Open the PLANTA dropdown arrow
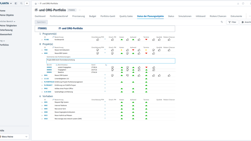This screenshot has width=251, height=141. [x=11, y=3]
